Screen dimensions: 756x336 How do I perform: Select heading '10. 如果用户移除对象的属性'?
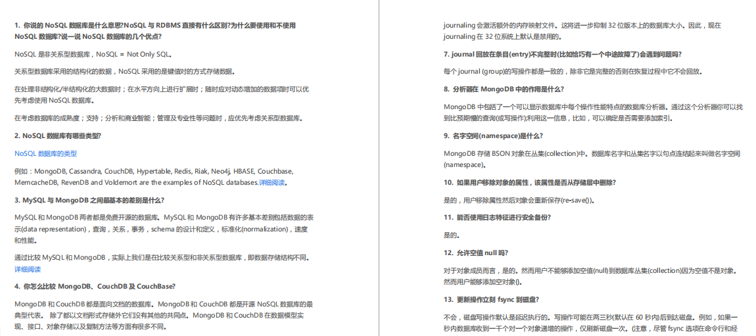pyautogui.click(x=529, y=182)
